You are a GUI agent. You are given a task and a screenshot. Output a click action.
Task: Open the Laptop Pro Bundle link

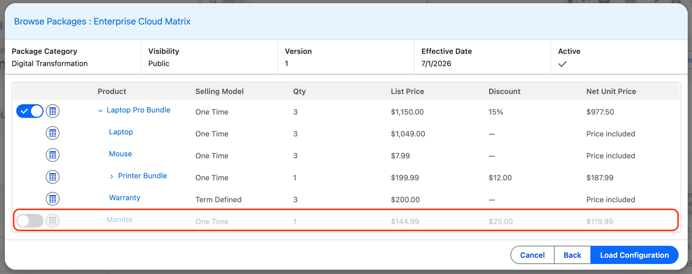point(138,110)
